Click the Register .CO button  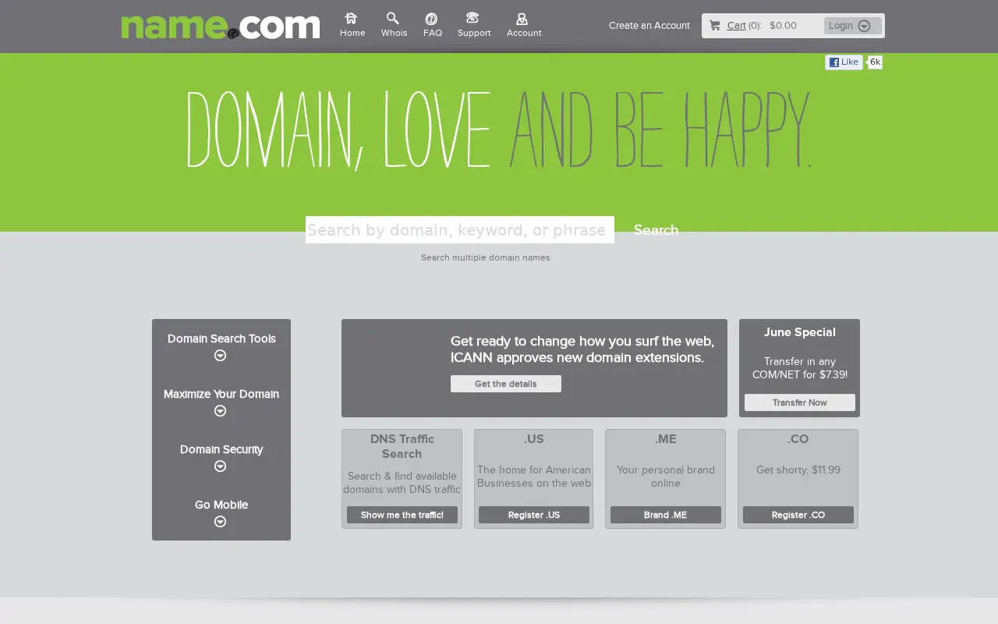(798, 515)
